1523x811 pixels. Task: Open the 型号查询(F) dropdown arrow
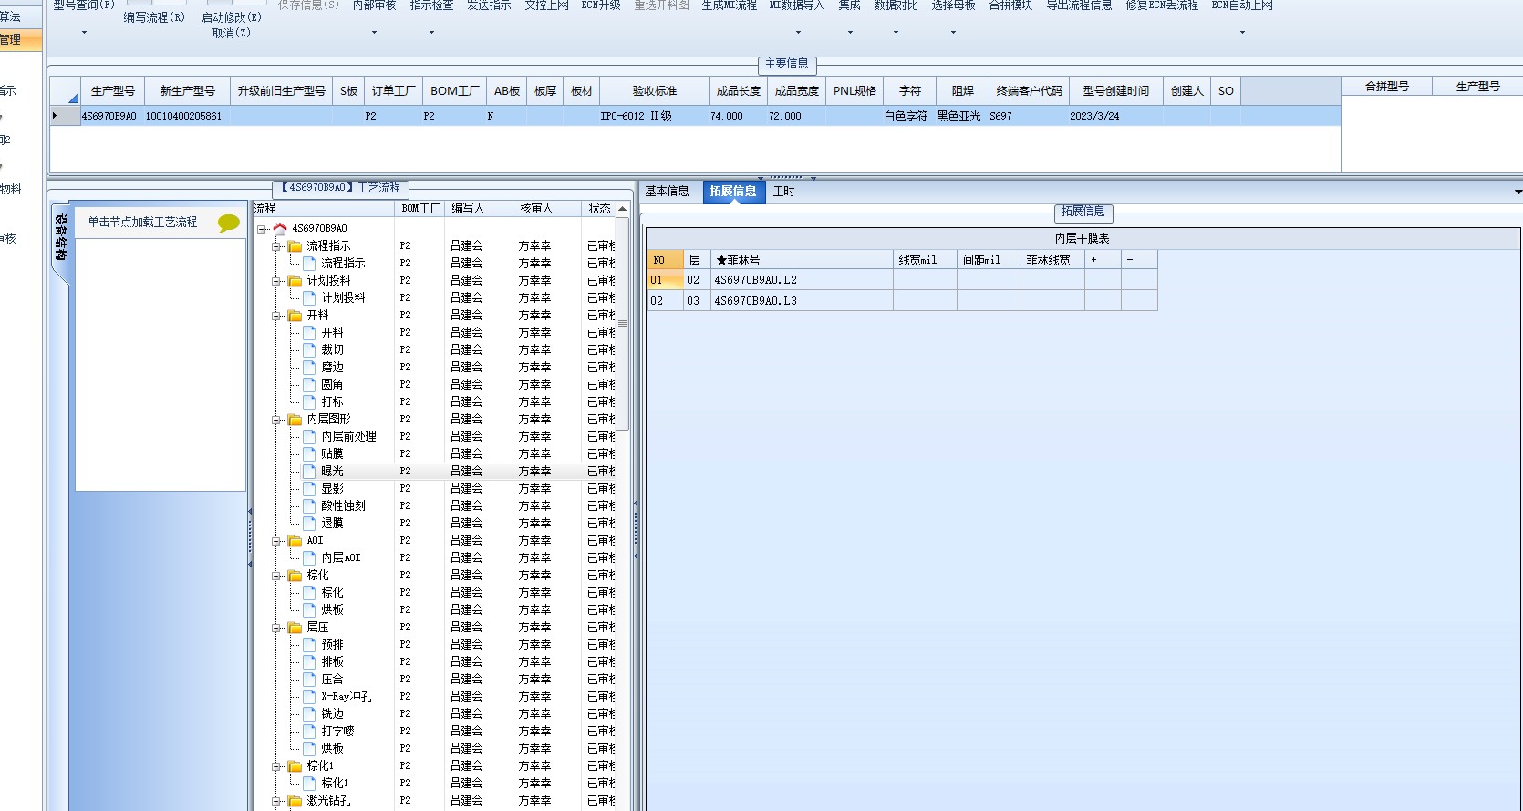click(x=84, y=33)
